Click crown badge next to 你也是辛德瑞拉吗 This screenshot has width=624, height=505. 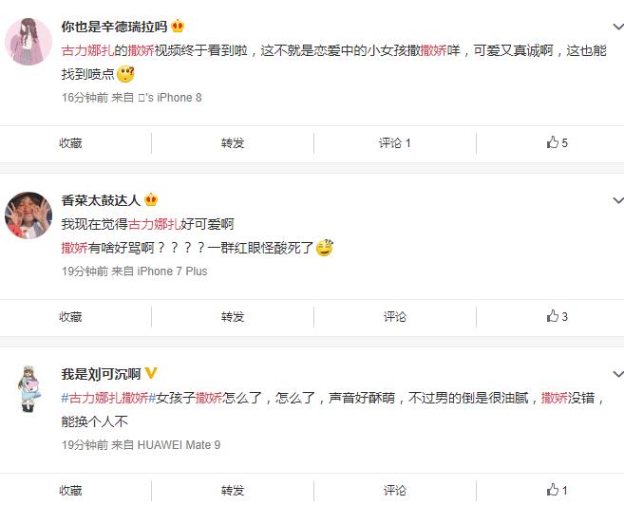pos(178,27)
